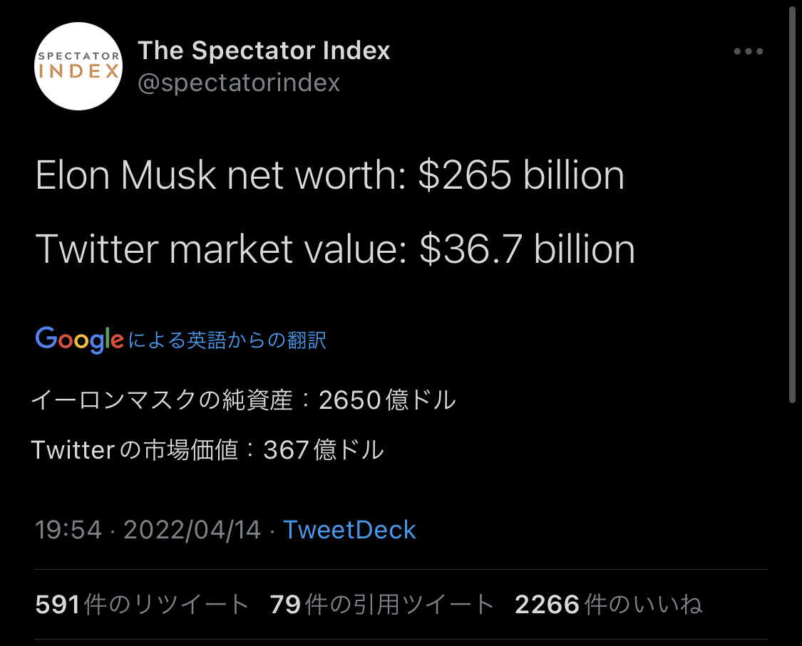The image size is (802, 646).
Task: Click the $36.7 billion figure
Action: point(528,249)
